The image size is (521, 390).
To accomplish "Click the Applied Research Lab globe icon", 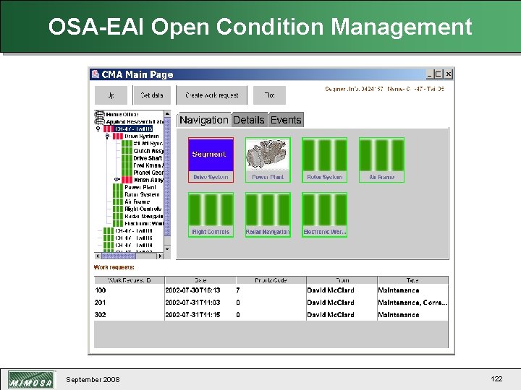I will 99,122.
